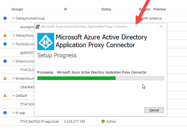Click the Active status text
187x134 pixels.
click(111, 121)
